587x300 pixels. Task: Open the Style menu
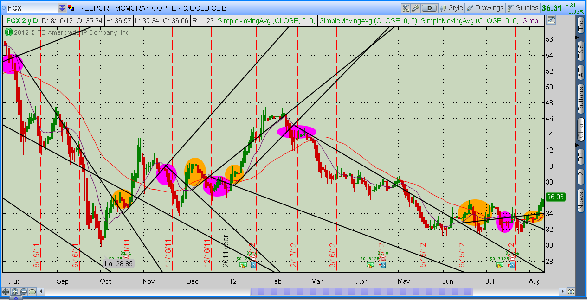(452, 8)
